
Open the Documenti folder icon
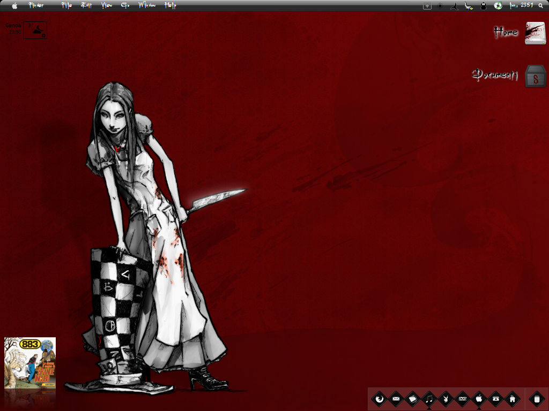536,75
